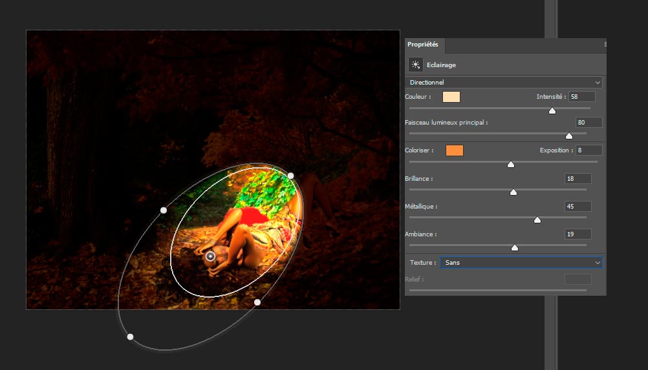Image resolution: width=648 pixels, height=370 pixels.
Task: Click the Métallique value field
Action: (578, 207)
